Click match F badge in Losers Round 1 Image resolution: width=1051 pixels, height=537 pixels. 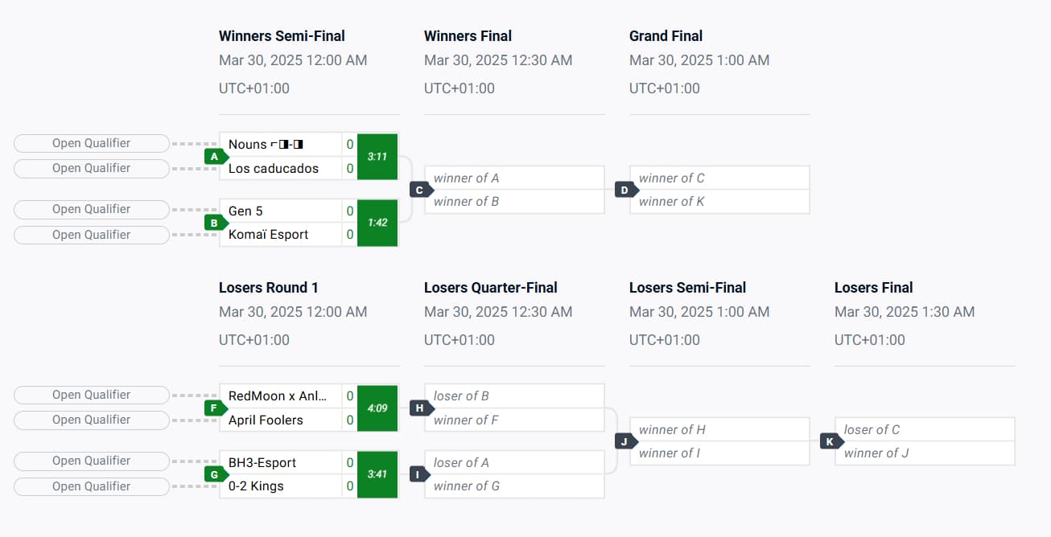click(x=216, y=408)
